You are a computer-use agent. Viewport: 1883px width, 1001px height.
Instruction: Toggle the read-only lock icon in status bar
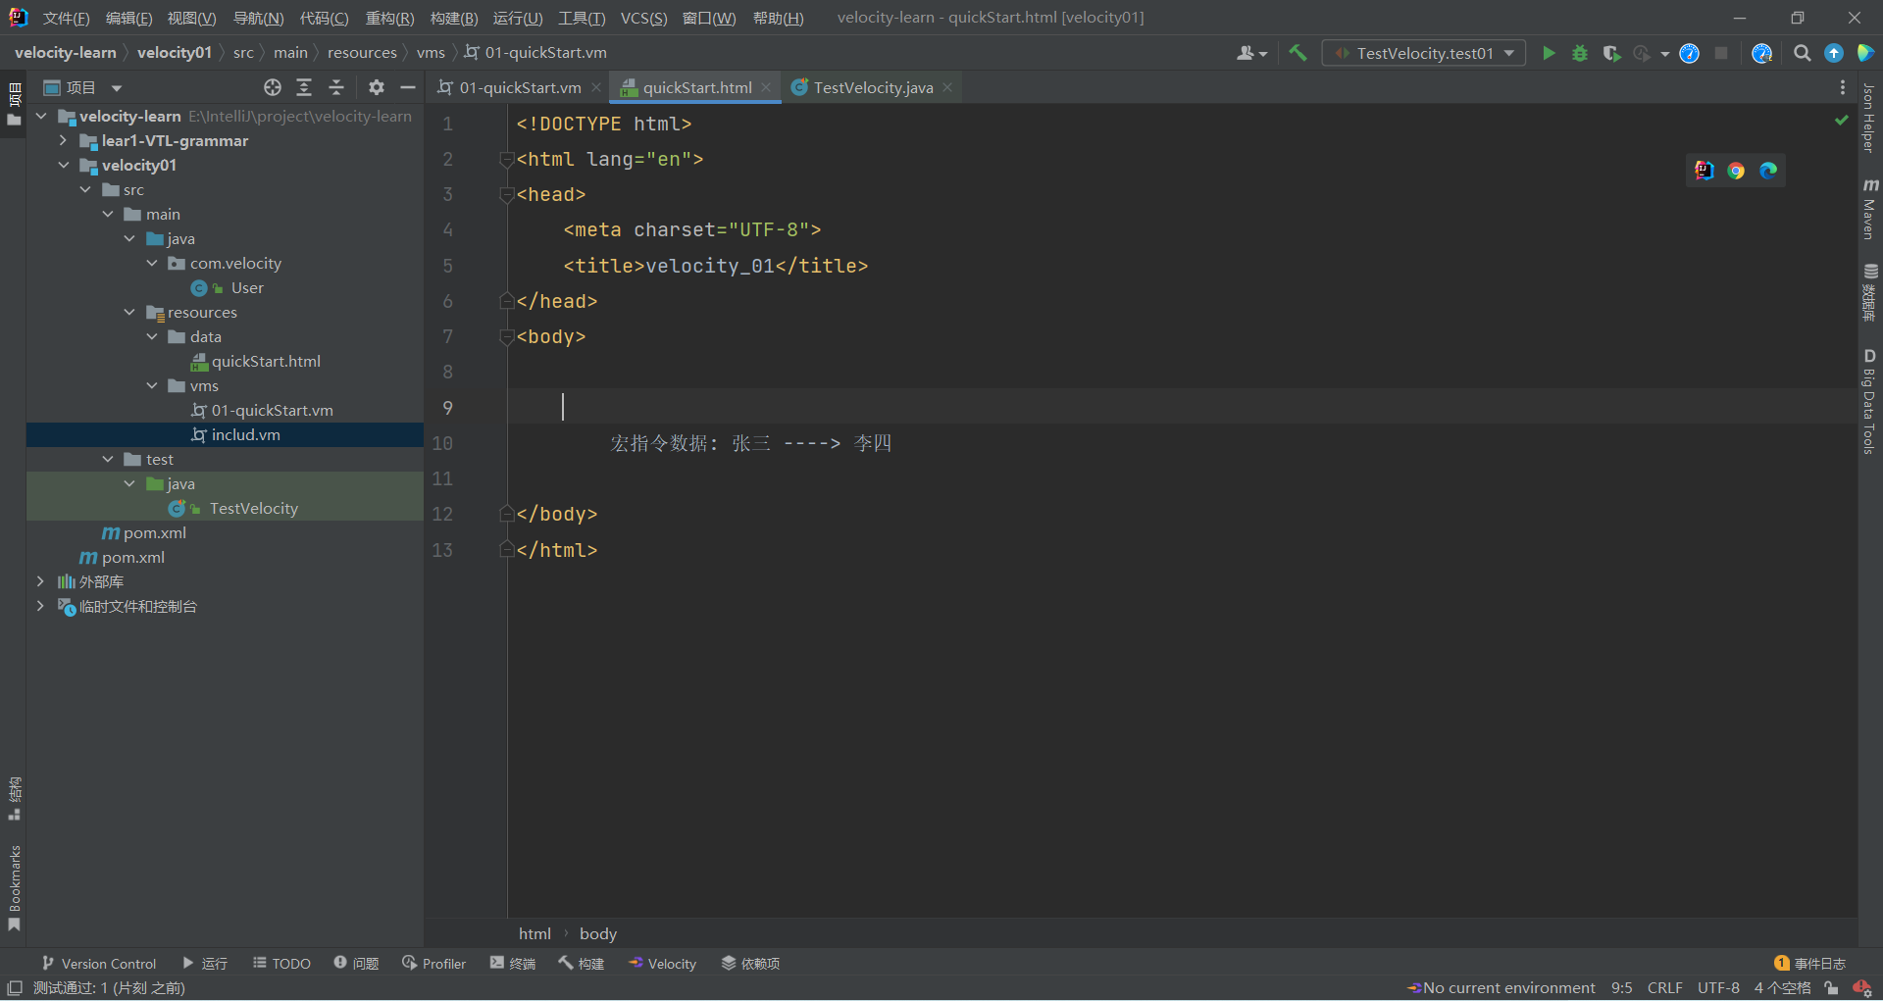[x=1831, y=988]
